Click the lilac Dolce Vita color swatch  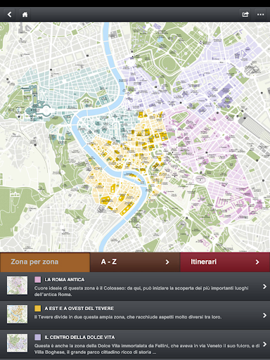tap(38, 337)
